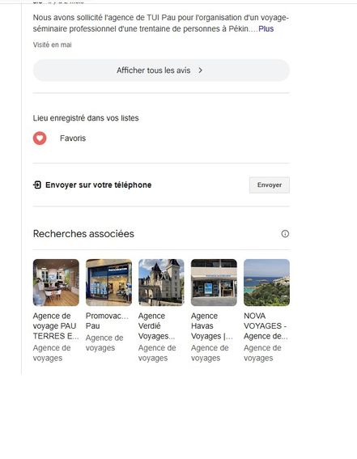
Task: Expand the review text with Plus link
Action: 266,28
